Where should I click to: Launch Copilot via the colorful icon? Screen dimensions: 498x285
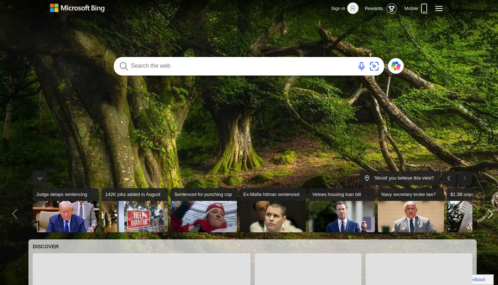point(396,66)
